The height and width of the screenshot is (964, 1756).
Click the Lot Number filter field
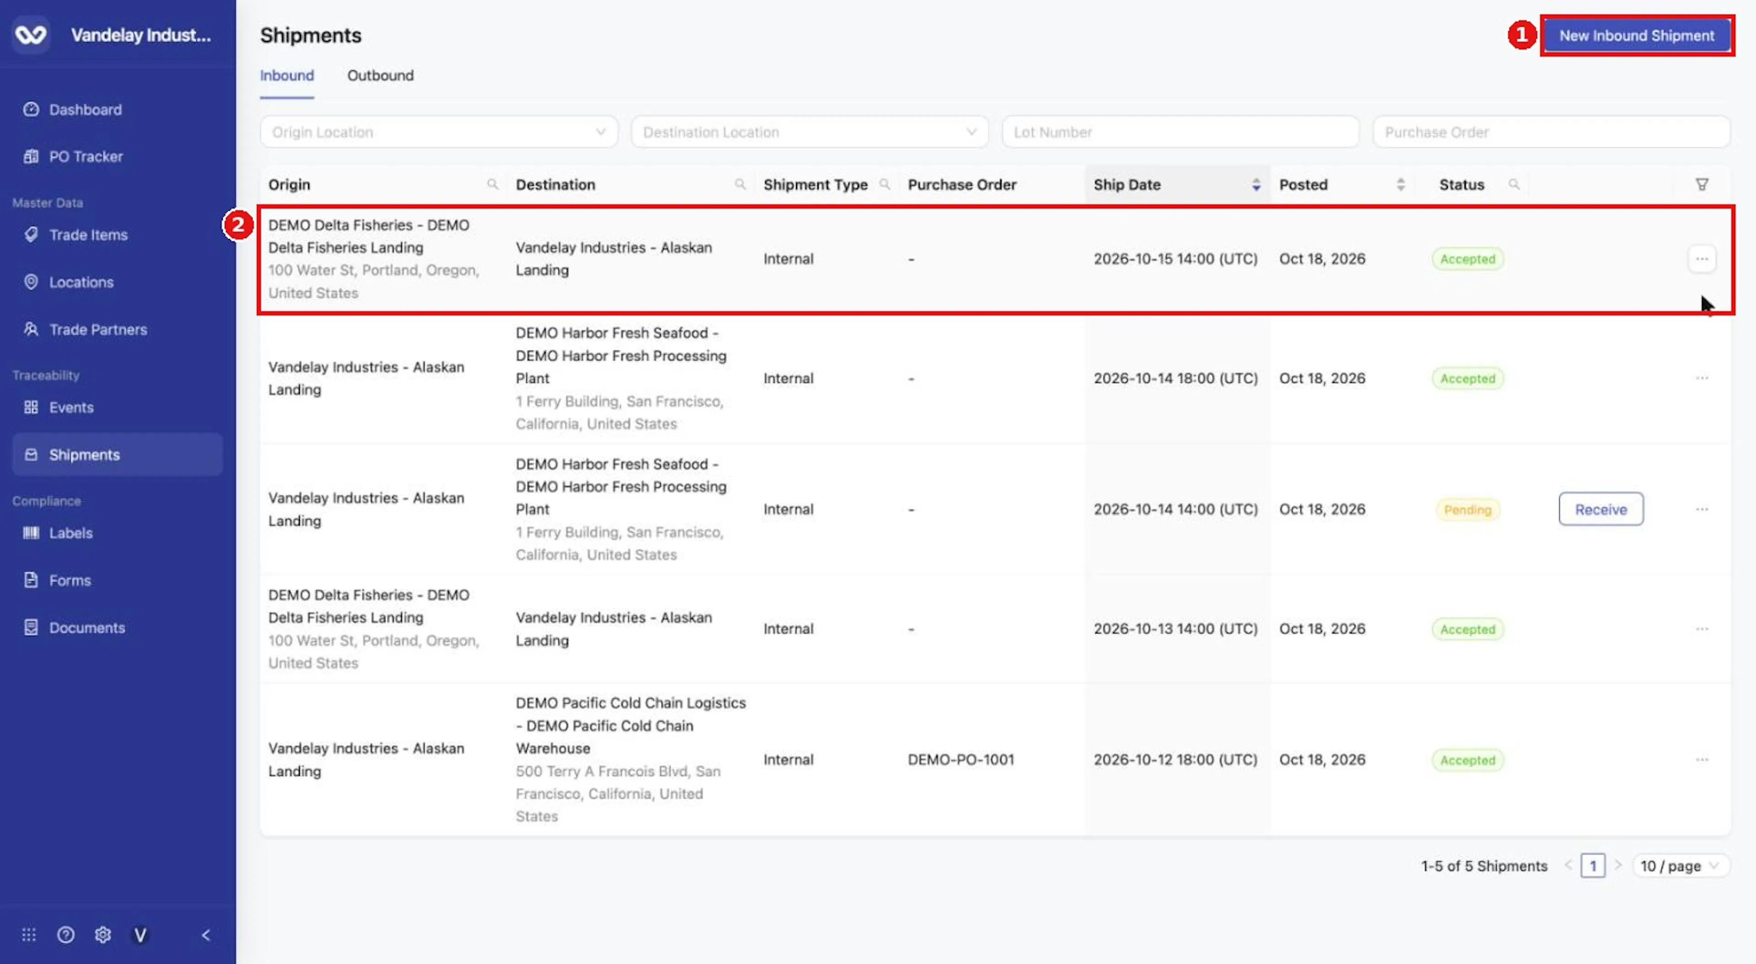tap(1180, 132)
